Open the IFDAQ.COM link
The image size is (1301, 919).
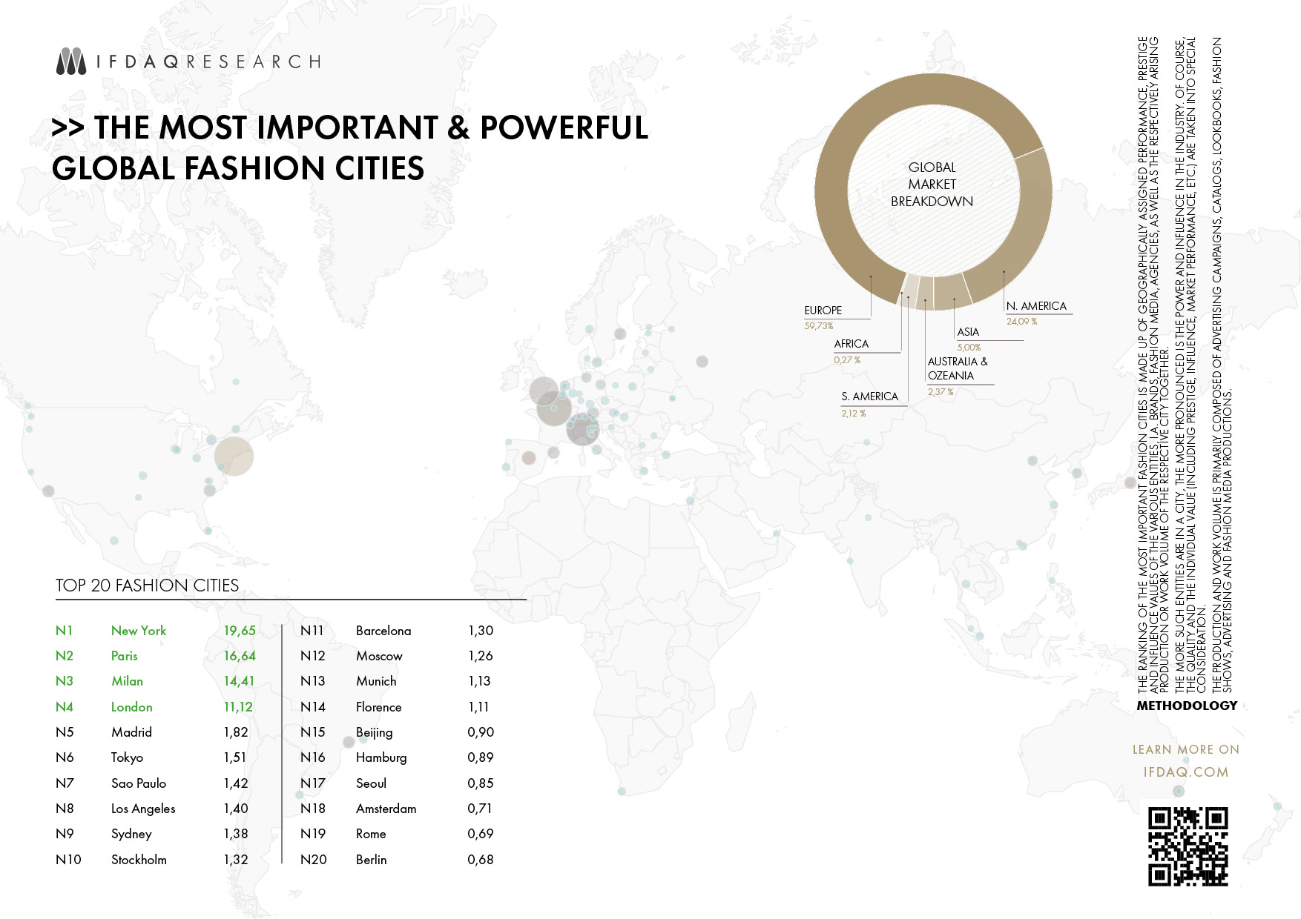(1186, 772)
